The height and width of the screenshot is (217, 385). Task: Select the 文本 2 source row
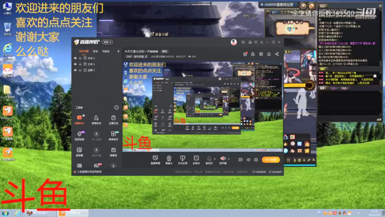click(97, 58)
